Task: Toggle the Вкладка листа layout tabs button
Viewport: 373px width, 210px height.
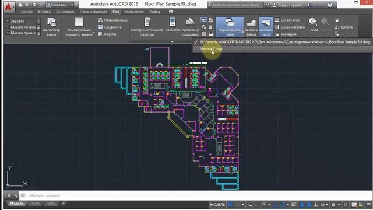Action: (x=266, y=27)
